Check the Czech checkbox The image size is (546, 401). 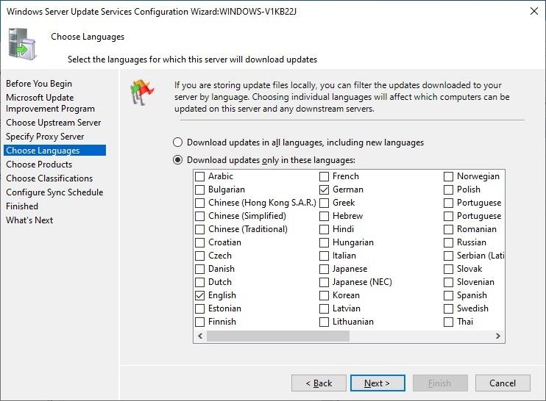pyautogui.click(x=200, y=256)
